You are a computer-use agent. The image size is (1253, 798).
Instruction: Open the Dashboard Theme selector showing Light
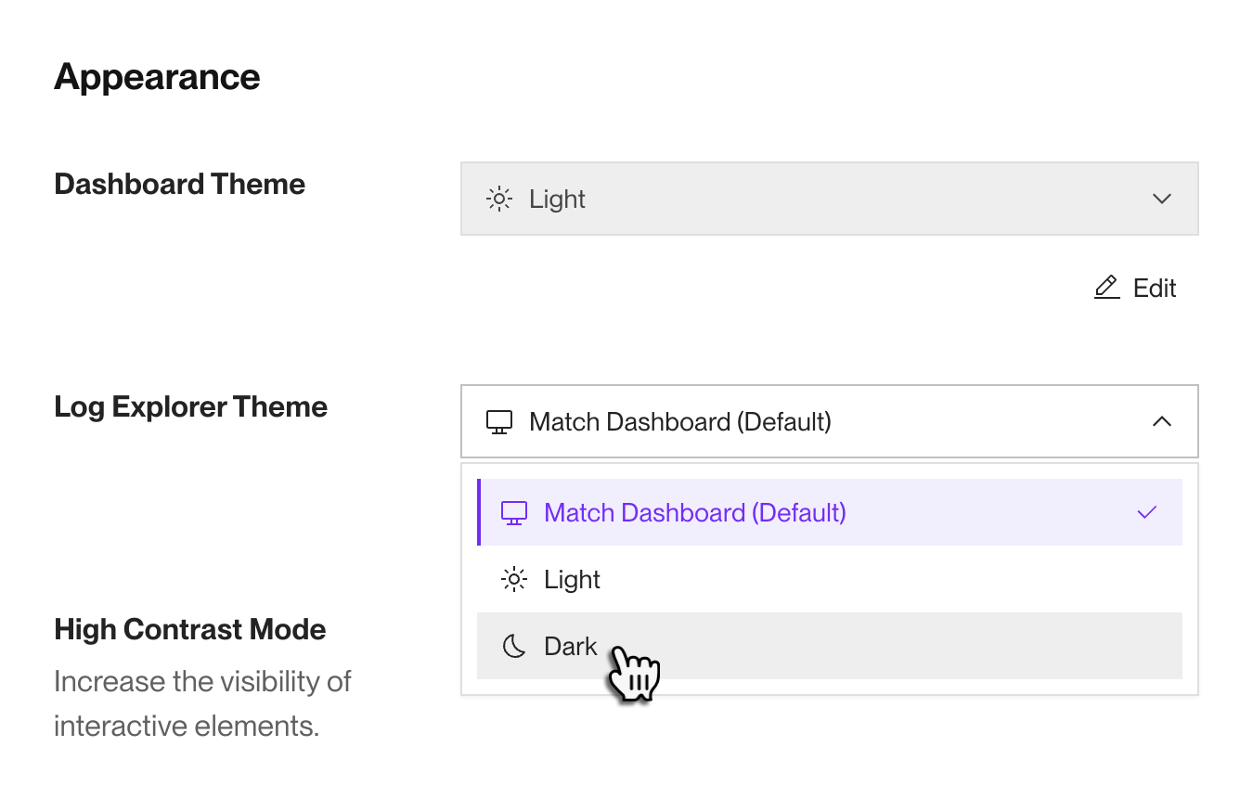point(829,198)
